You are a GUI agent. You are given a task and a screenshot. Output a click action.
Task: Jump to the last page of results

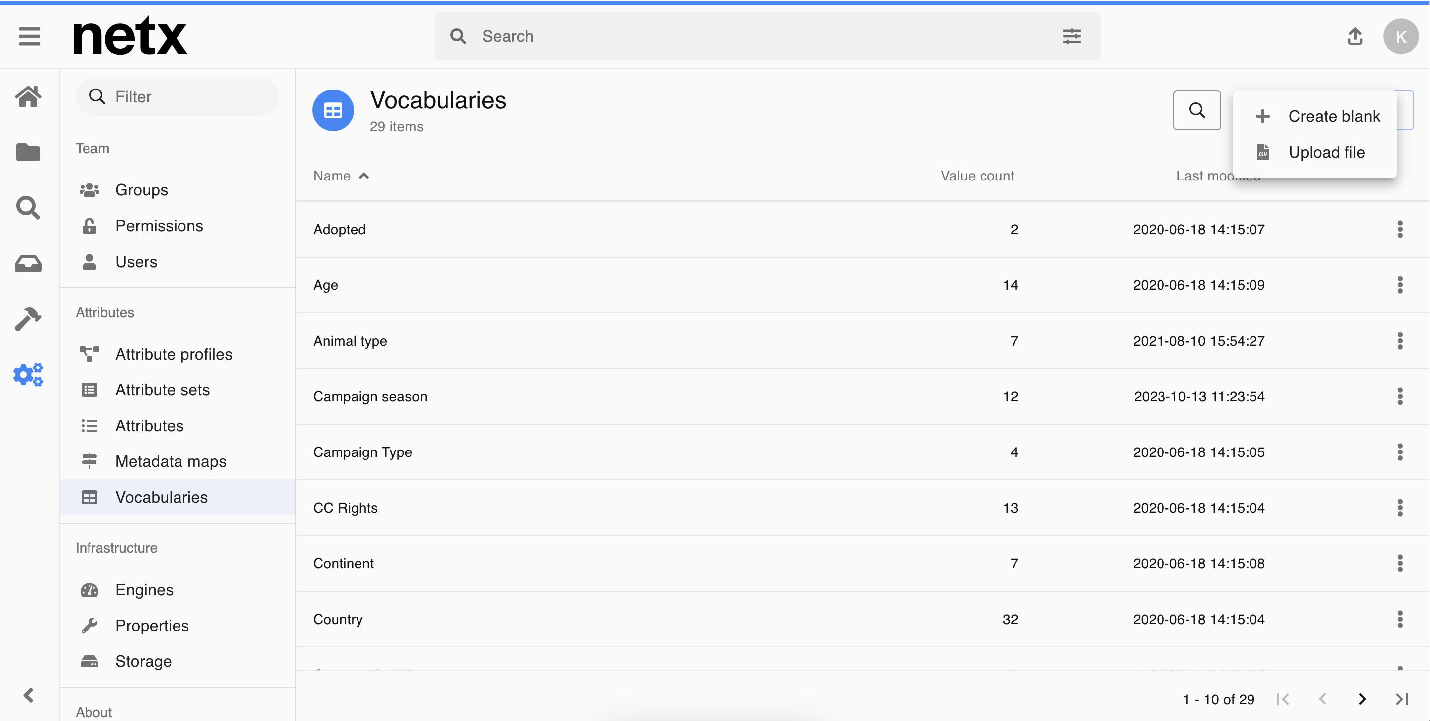point(1402,699)
